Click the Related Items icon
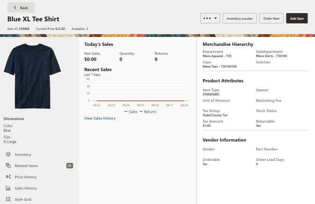 pos(8,166)
